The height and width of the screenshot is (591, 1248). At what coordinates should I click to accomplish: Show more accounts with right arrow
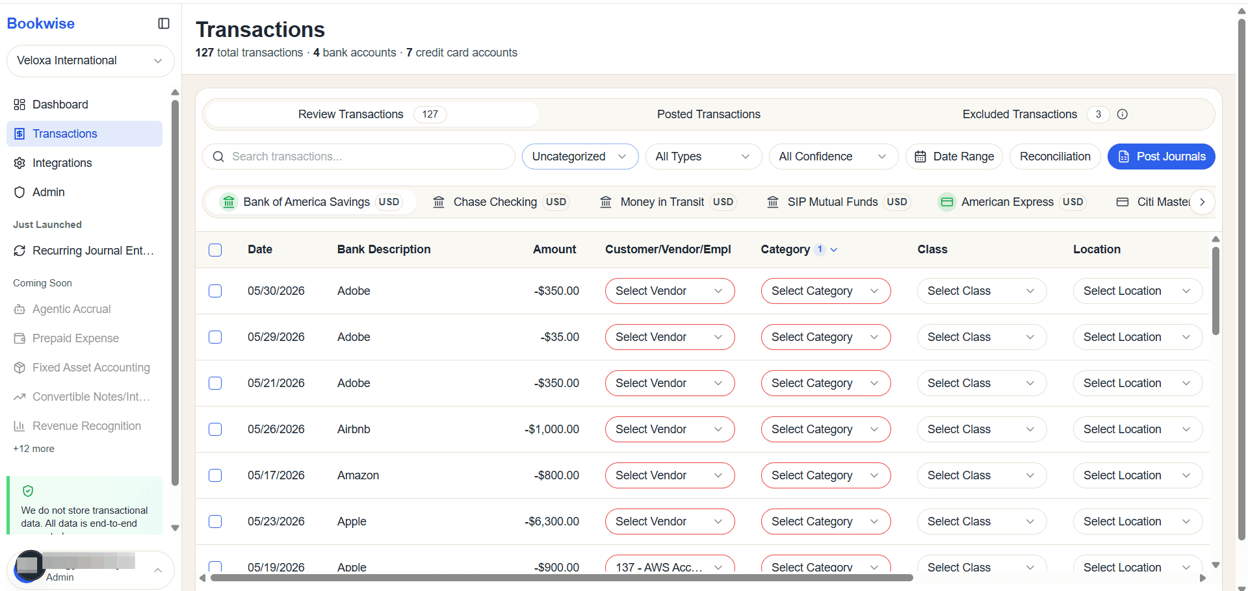point(1202,202)
